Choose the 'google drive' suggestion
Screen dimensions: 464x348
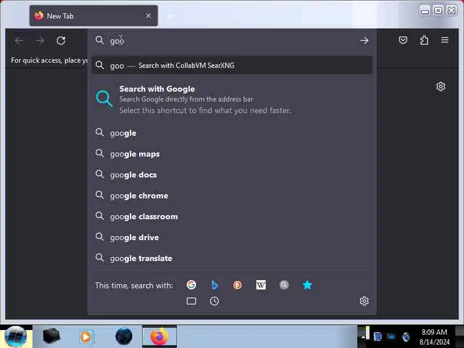pos(231,237)
